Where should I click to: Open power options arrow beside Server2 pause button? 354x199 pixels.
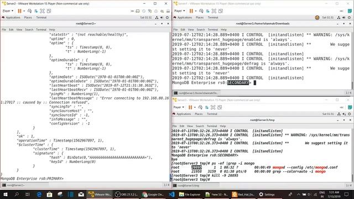point(24,11)
